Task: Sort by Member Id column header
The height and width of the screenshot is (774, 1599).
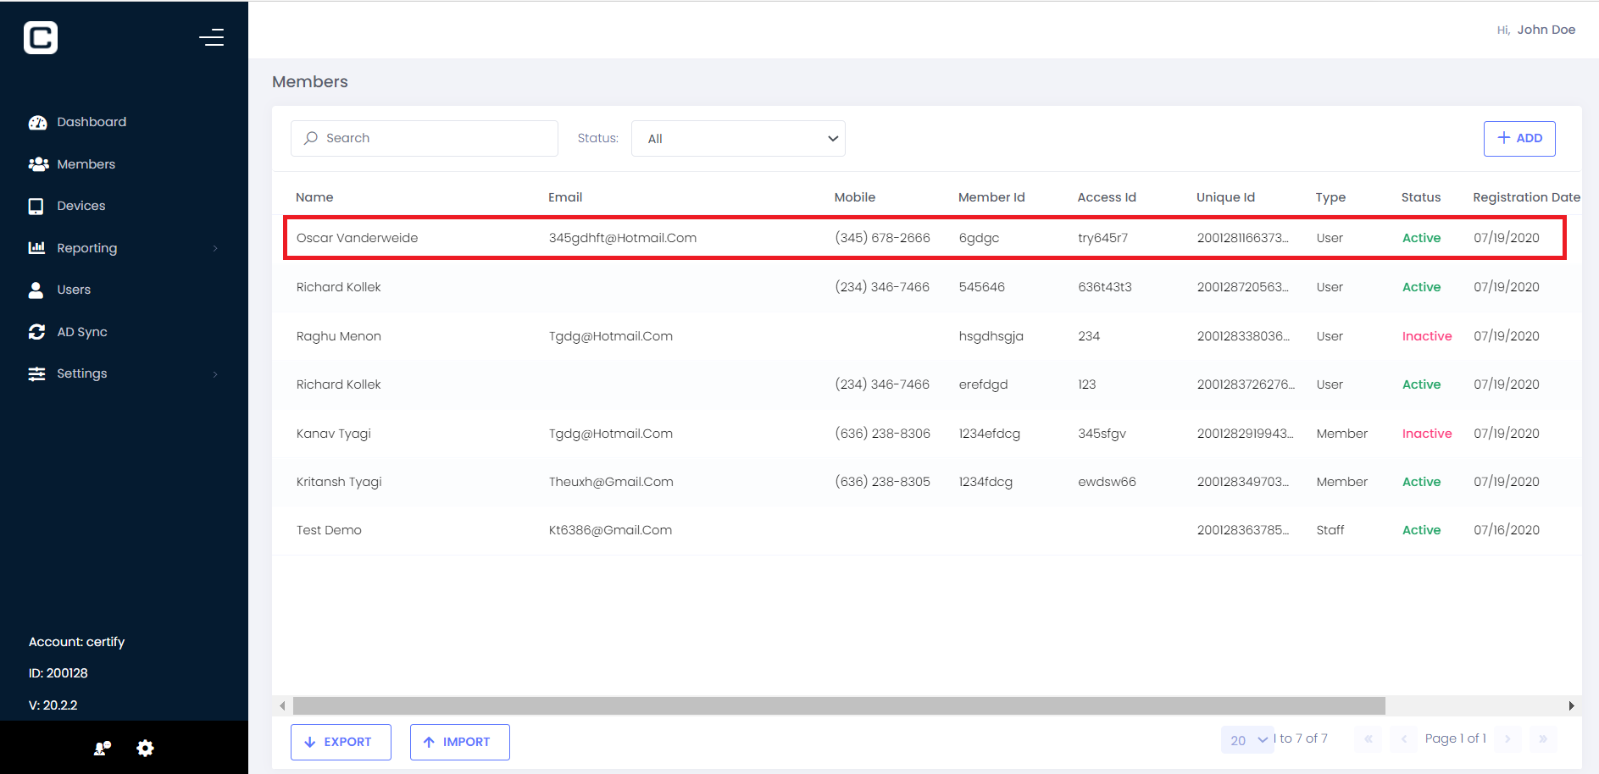Action: [x=991, y=197]
